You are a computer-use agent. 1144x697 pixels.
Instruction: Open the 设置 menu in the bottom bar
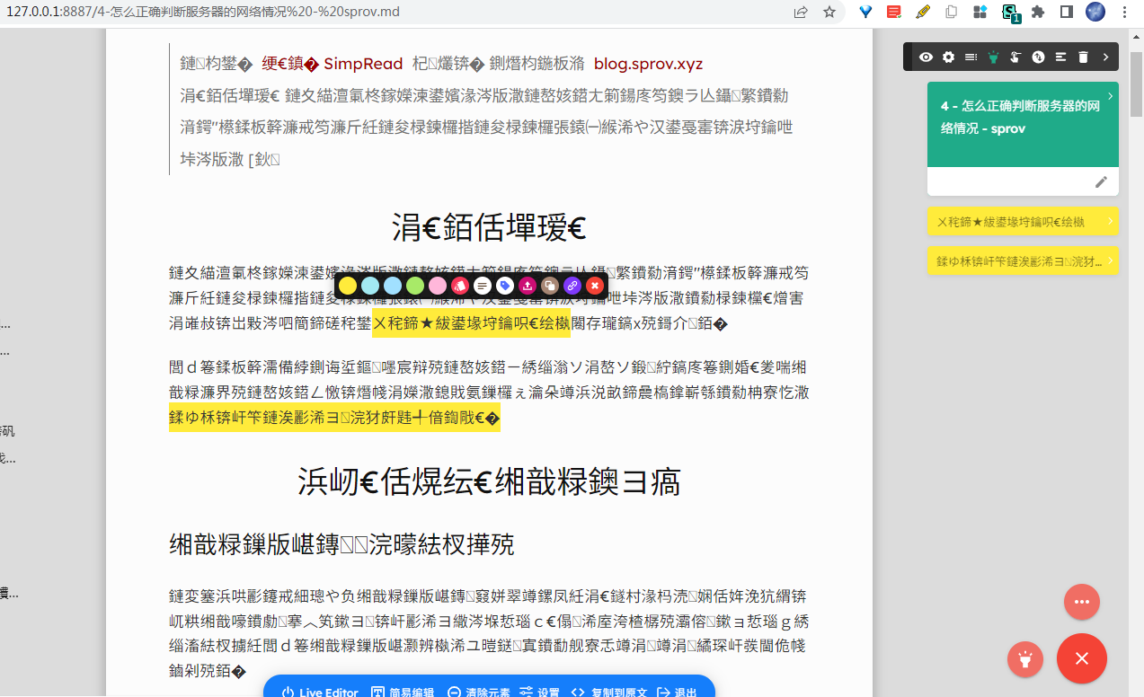[546, 693]
